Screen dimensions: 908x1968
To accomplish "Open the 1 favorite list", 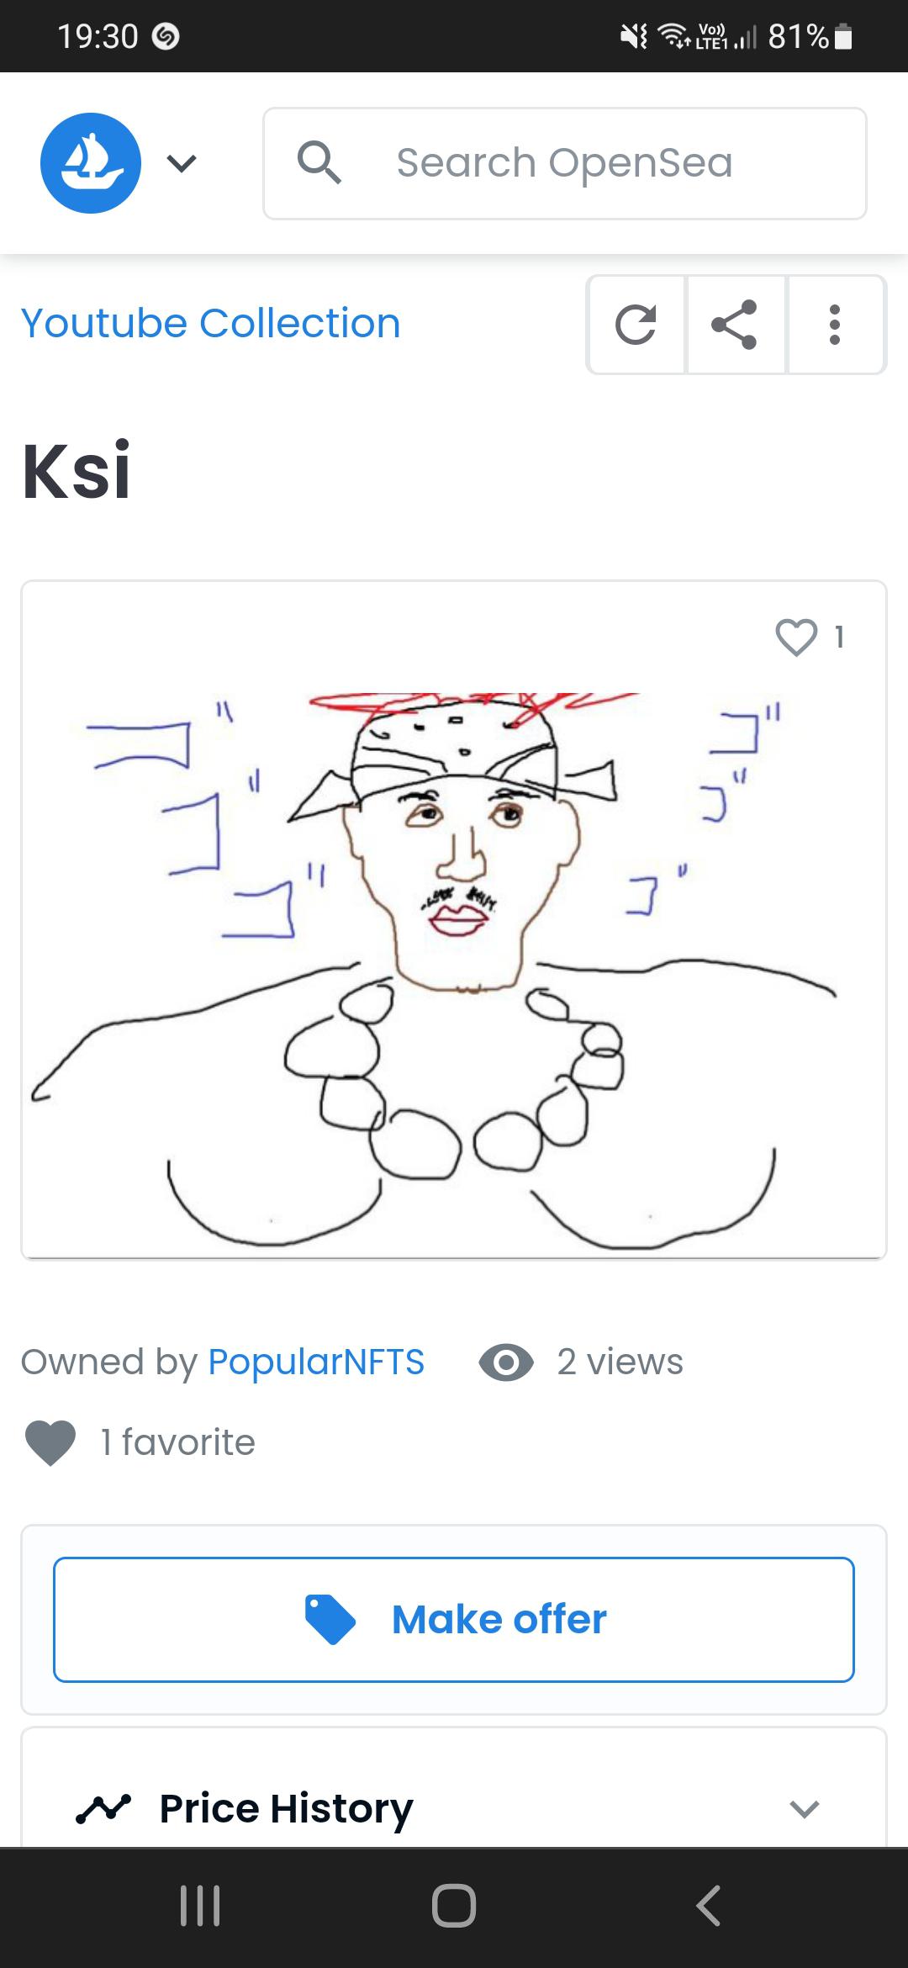I will [177, 1442].
